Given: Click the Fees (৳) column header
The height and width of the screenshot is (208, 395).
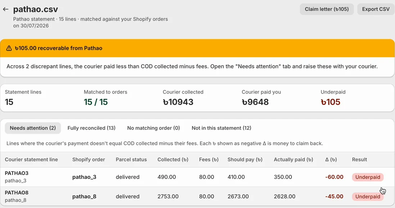Looking at the screenshot, I should [209, 160].
